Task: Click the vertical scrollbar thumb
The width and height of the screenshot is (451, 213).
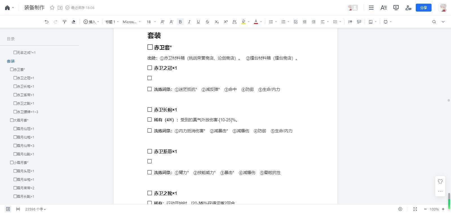Action: [449, 201]
